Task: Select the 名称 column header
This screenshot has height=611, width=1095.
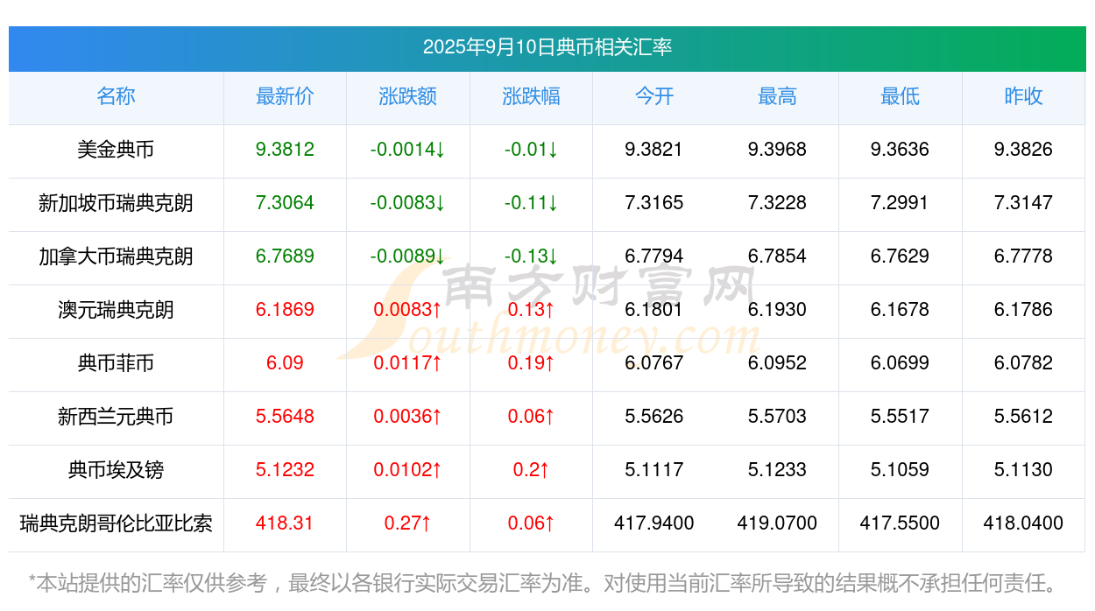Action: coord(116,96)
